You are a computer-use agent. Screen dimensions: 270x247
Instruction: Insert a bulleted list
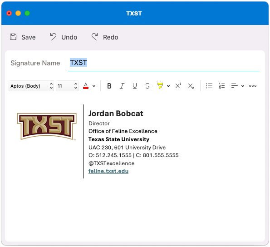(x=209, y=86)
